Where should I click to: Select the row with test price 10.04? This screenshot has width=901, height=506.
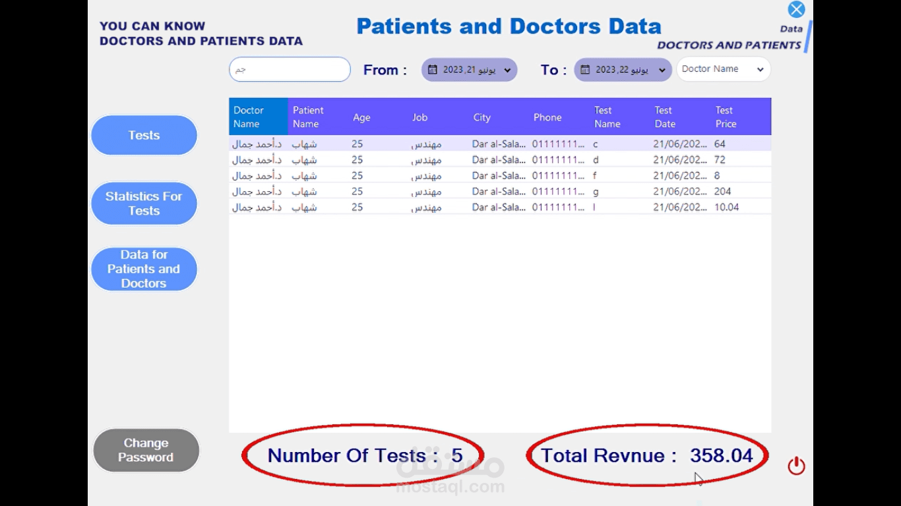499,207
